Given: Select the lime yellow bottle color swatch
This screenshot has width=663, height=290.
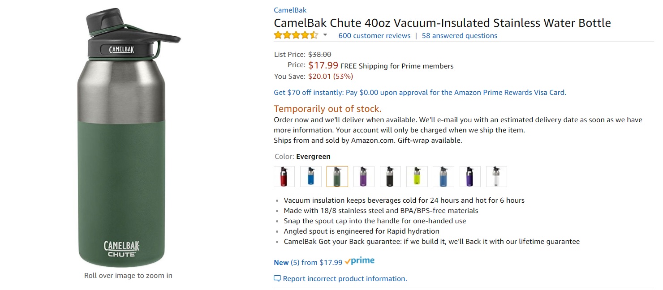Looking at the screenshot, I should pyautogui.click(x=417, y=176).
